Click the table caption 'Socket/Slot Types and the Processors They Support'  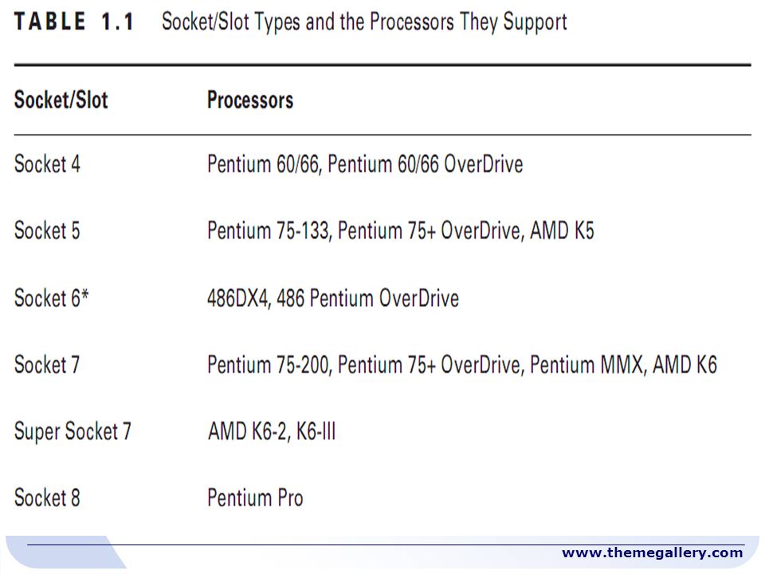364,22
